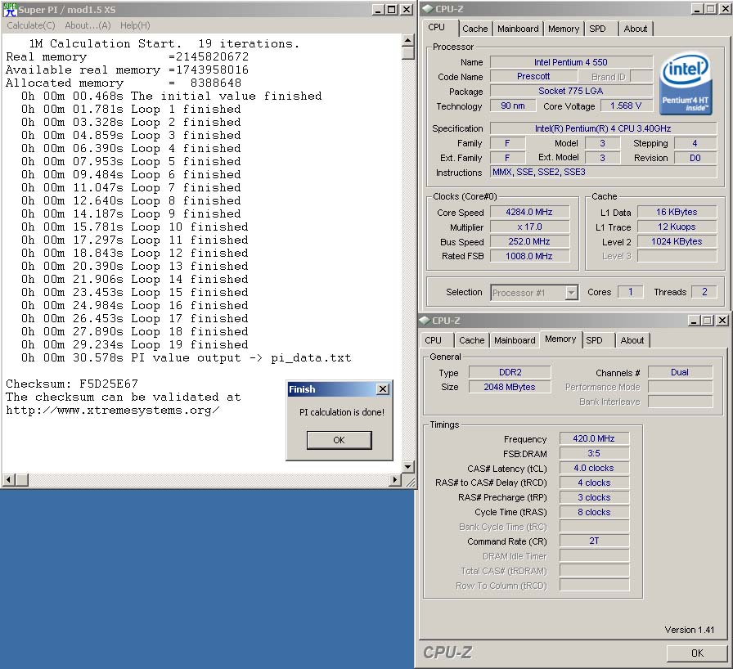Click the FSB:DRAM value '3:5'

coord(594,453)
